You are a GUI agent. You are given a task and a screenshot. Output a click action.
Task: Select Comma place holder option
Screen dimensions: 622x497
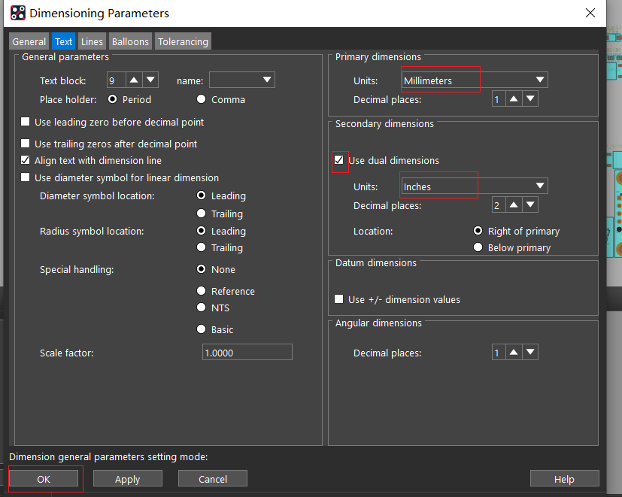[201, 99]
